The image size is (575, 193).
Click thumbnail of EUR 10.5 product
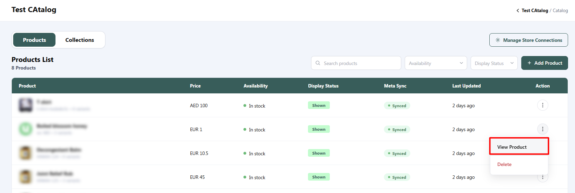[25, 153]
